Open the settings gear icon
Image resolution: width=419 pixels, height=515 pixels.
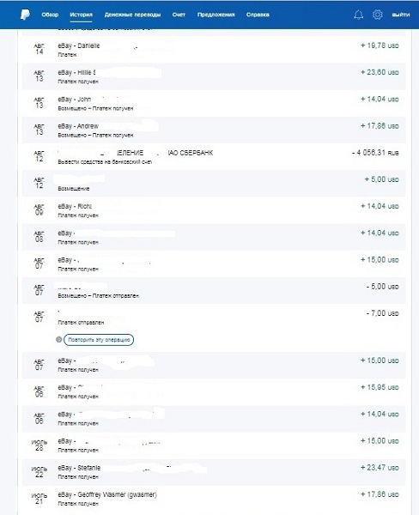pyautogui.click(x=378, y=15)
